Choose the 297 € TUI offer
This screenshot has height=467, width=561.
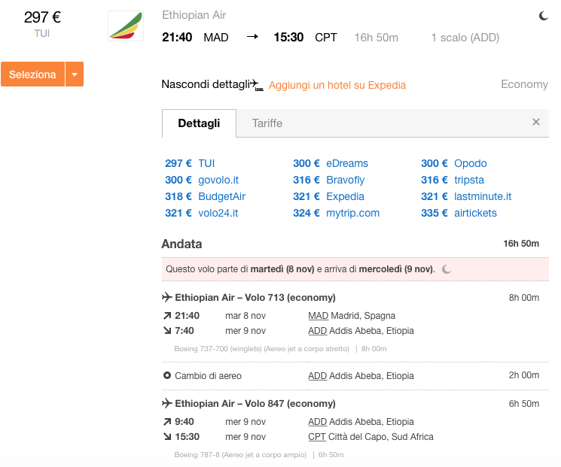coord(190,163)
